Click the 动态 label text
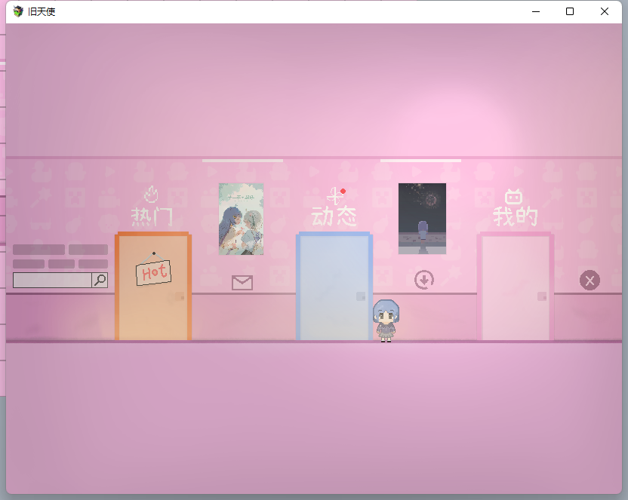The height and width of the screenshot is (500, 628). coord(334,216)
